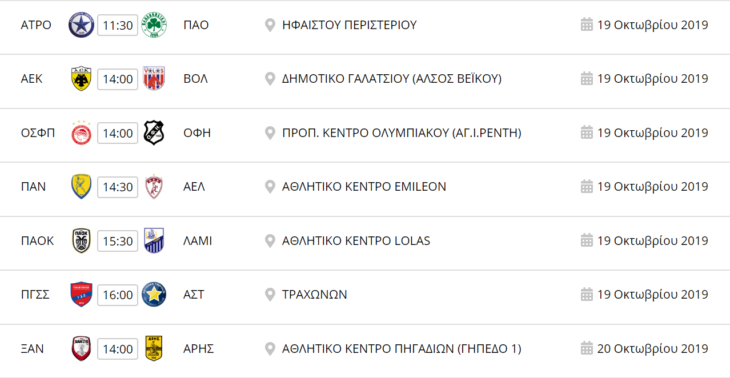Image resolution: width=730 pixels, height=378 pixels.
Task: Click the Atromitos blue star team logo
Action: 81,25
